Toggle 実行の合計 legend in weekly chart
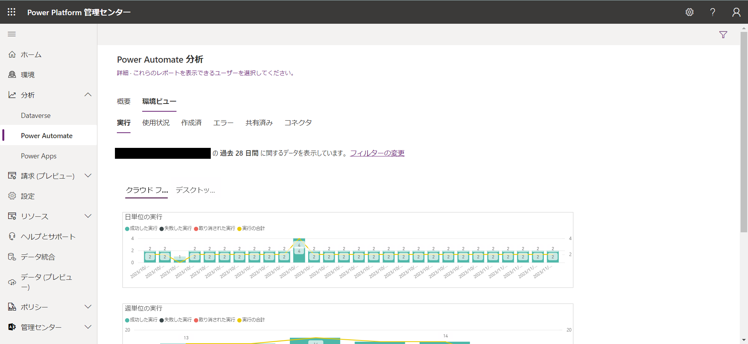 (x=251, y=320)
